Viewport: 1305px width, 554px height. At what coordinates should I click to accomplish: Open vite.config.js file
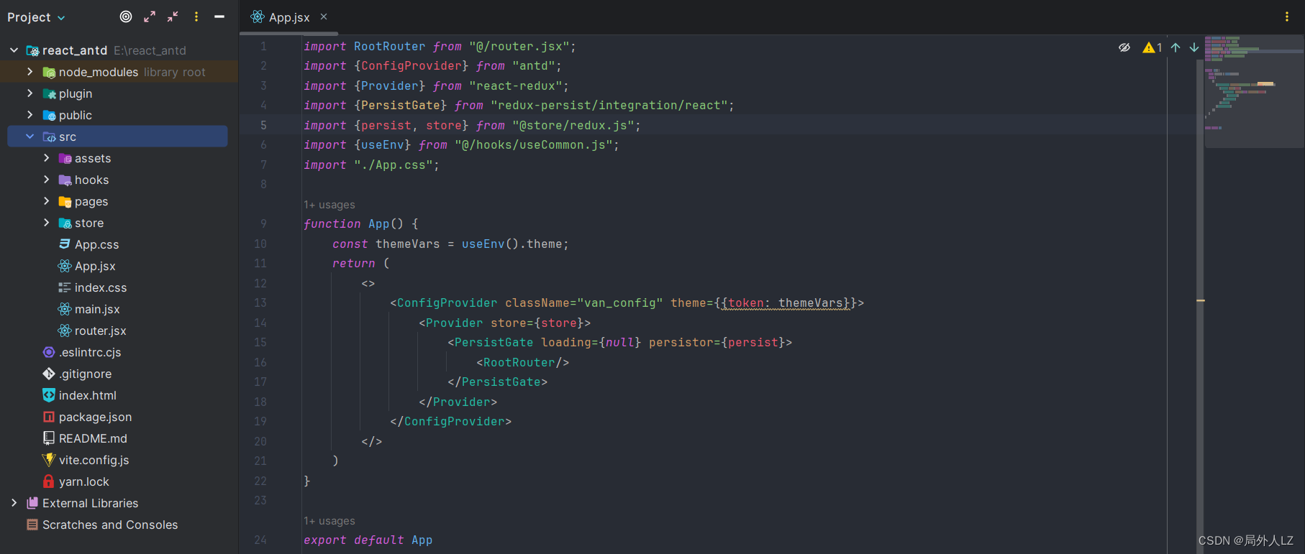pyautogui.click(x=94, y=460)
